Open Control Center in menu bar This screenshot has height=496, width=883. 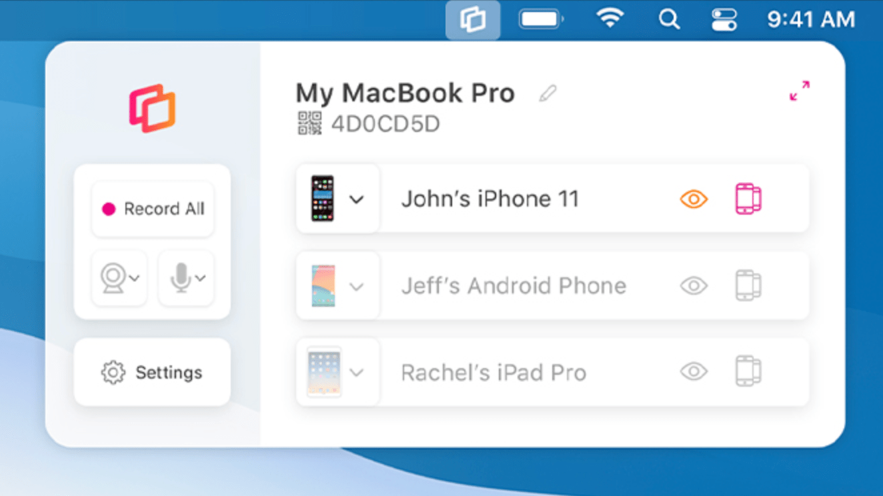pos(724,19)
